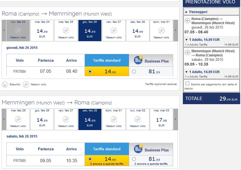
Task: Click the Biz Plus icon in the return fare header
Action: click(138, 149)
